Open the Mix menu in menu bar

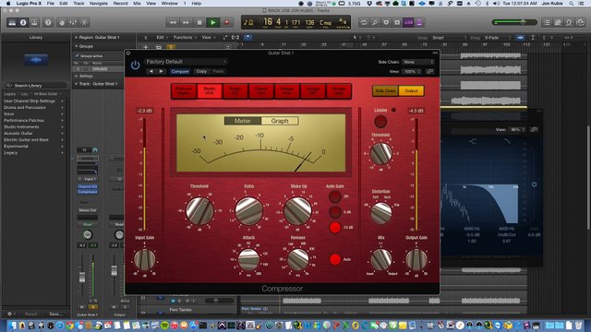[x=138, y=4]
